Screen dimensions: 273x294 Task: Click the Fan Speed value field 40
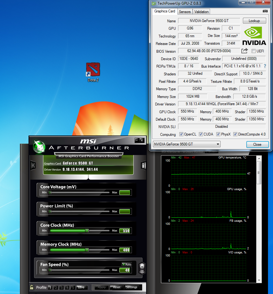(125, 270)
